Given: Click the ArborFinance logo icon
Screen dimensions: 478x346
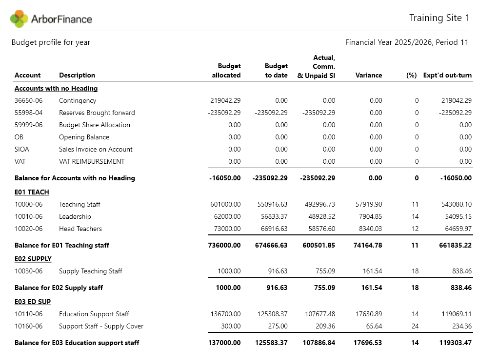Looking at the screenshot, I should [19, 19].
